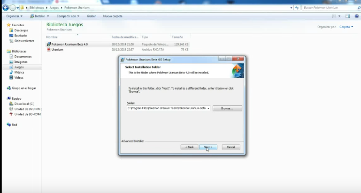Click the Pokemon Uranium Beta 4.0 installer icon
Image resolution: width=361 pixels, height=193 pixels.
(48, 45)
